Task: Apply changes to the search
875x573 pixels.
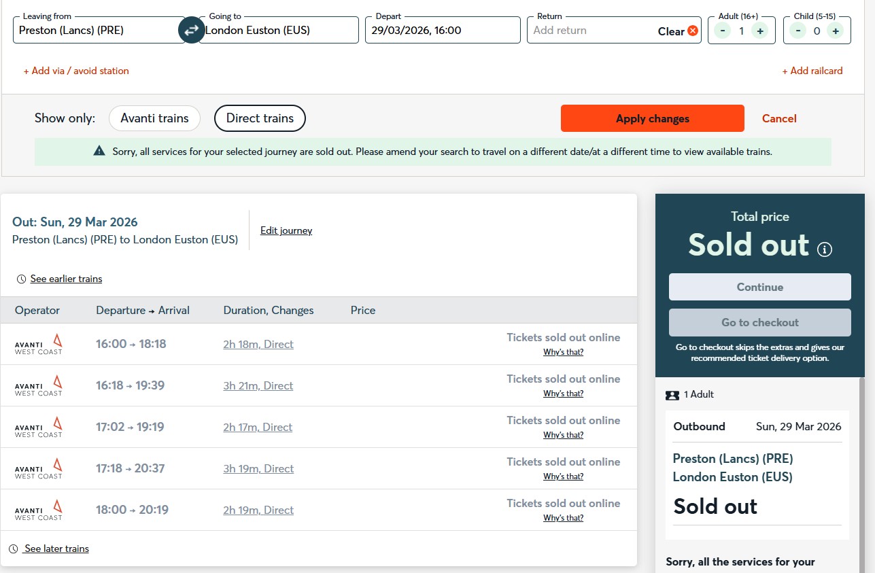Action: 653,118
